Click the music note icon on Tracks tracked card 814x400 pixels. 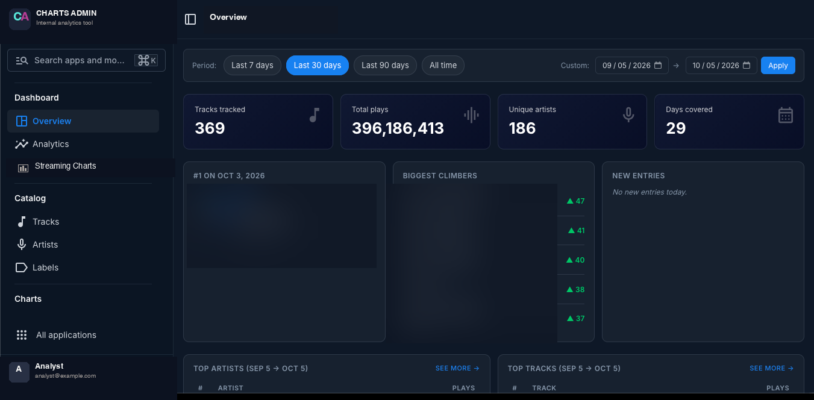coord(314,115)
